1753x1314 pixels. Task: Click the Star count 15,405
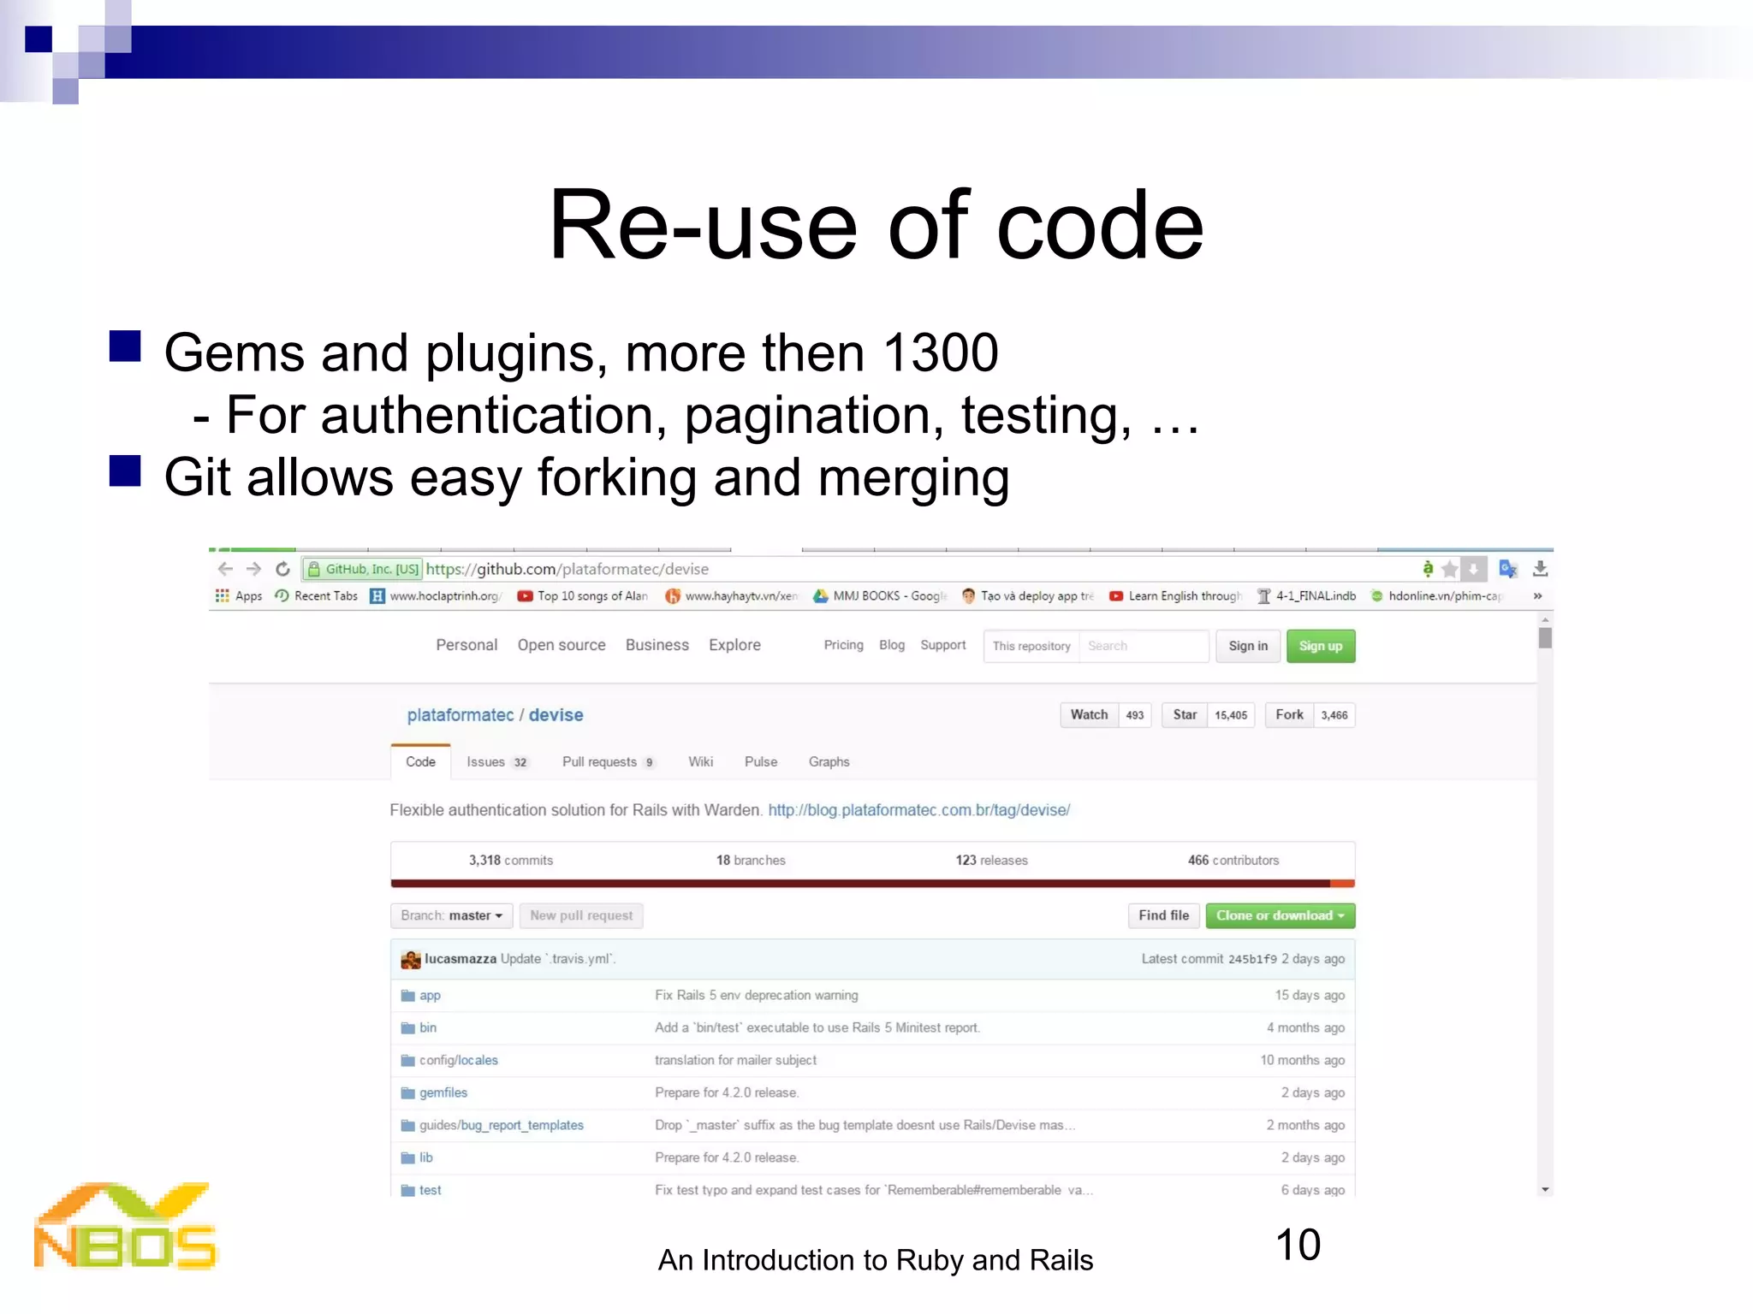coord(1231,715)
